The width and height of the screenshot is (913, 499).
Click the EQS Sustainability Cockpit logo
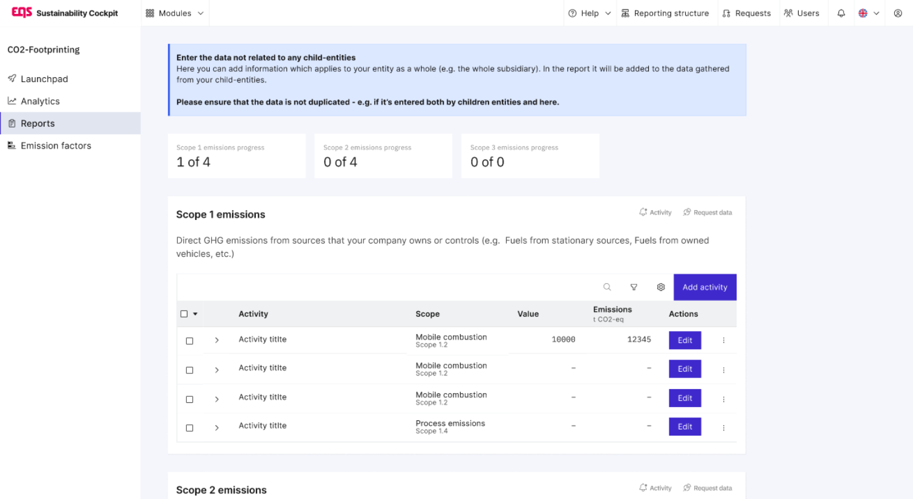pyautogui.click(x=65, y=13)
